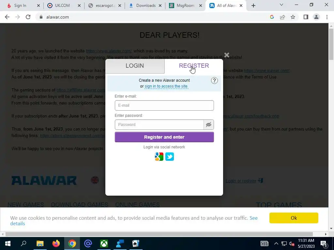This screenshot has height=250, width=334.
Task: Close the MsgRoom tab
Action: [x=201, y=6]
